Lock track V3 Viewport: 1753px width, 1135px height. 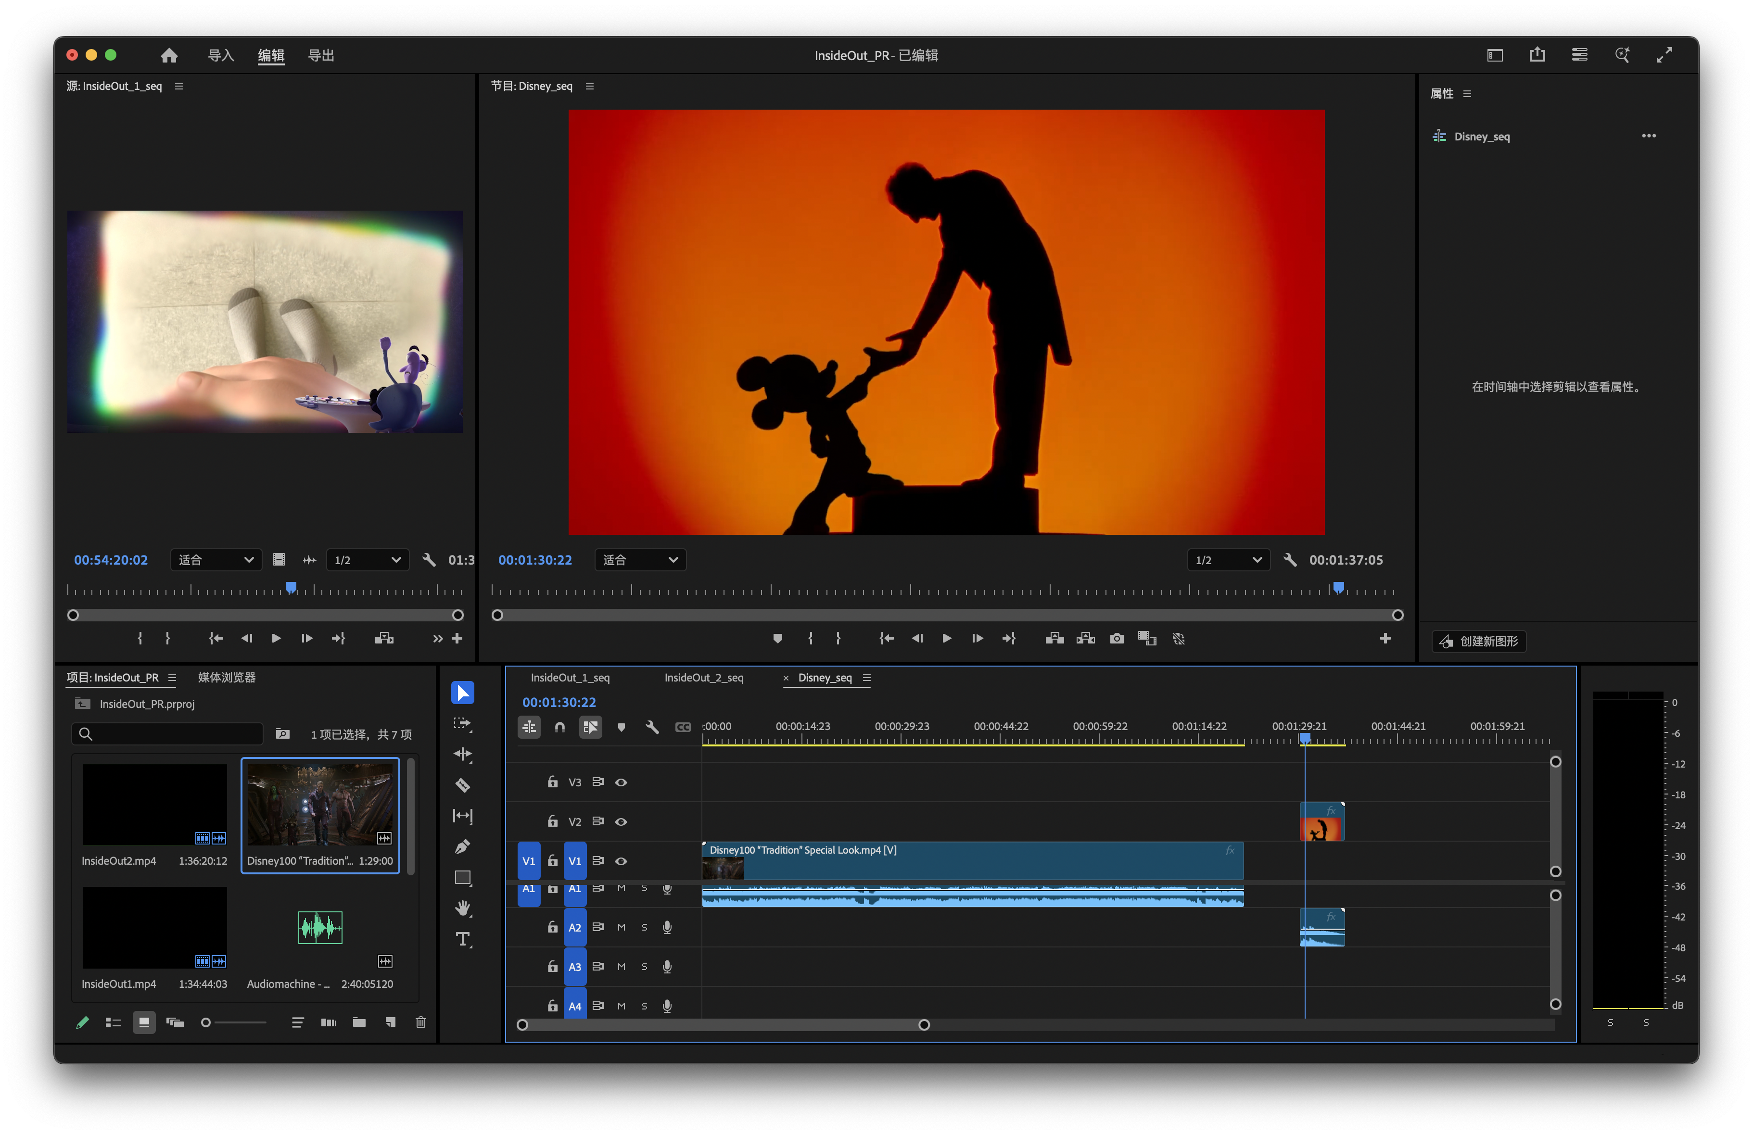pos(552,782)
